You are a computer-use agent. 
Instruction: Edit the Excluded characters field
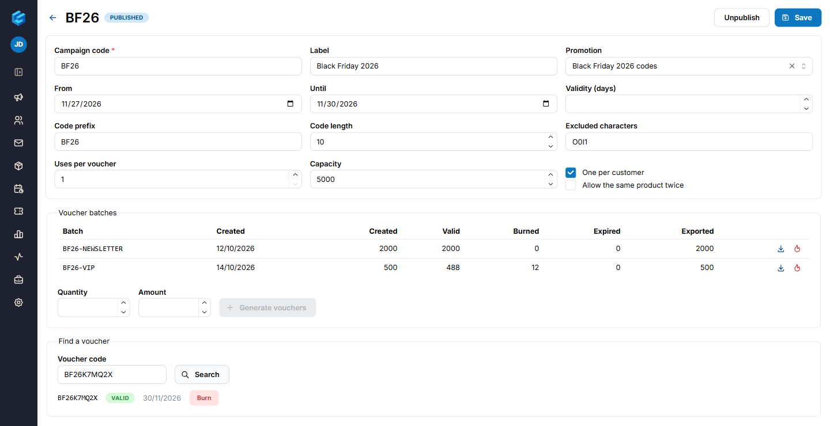(689, 142)
